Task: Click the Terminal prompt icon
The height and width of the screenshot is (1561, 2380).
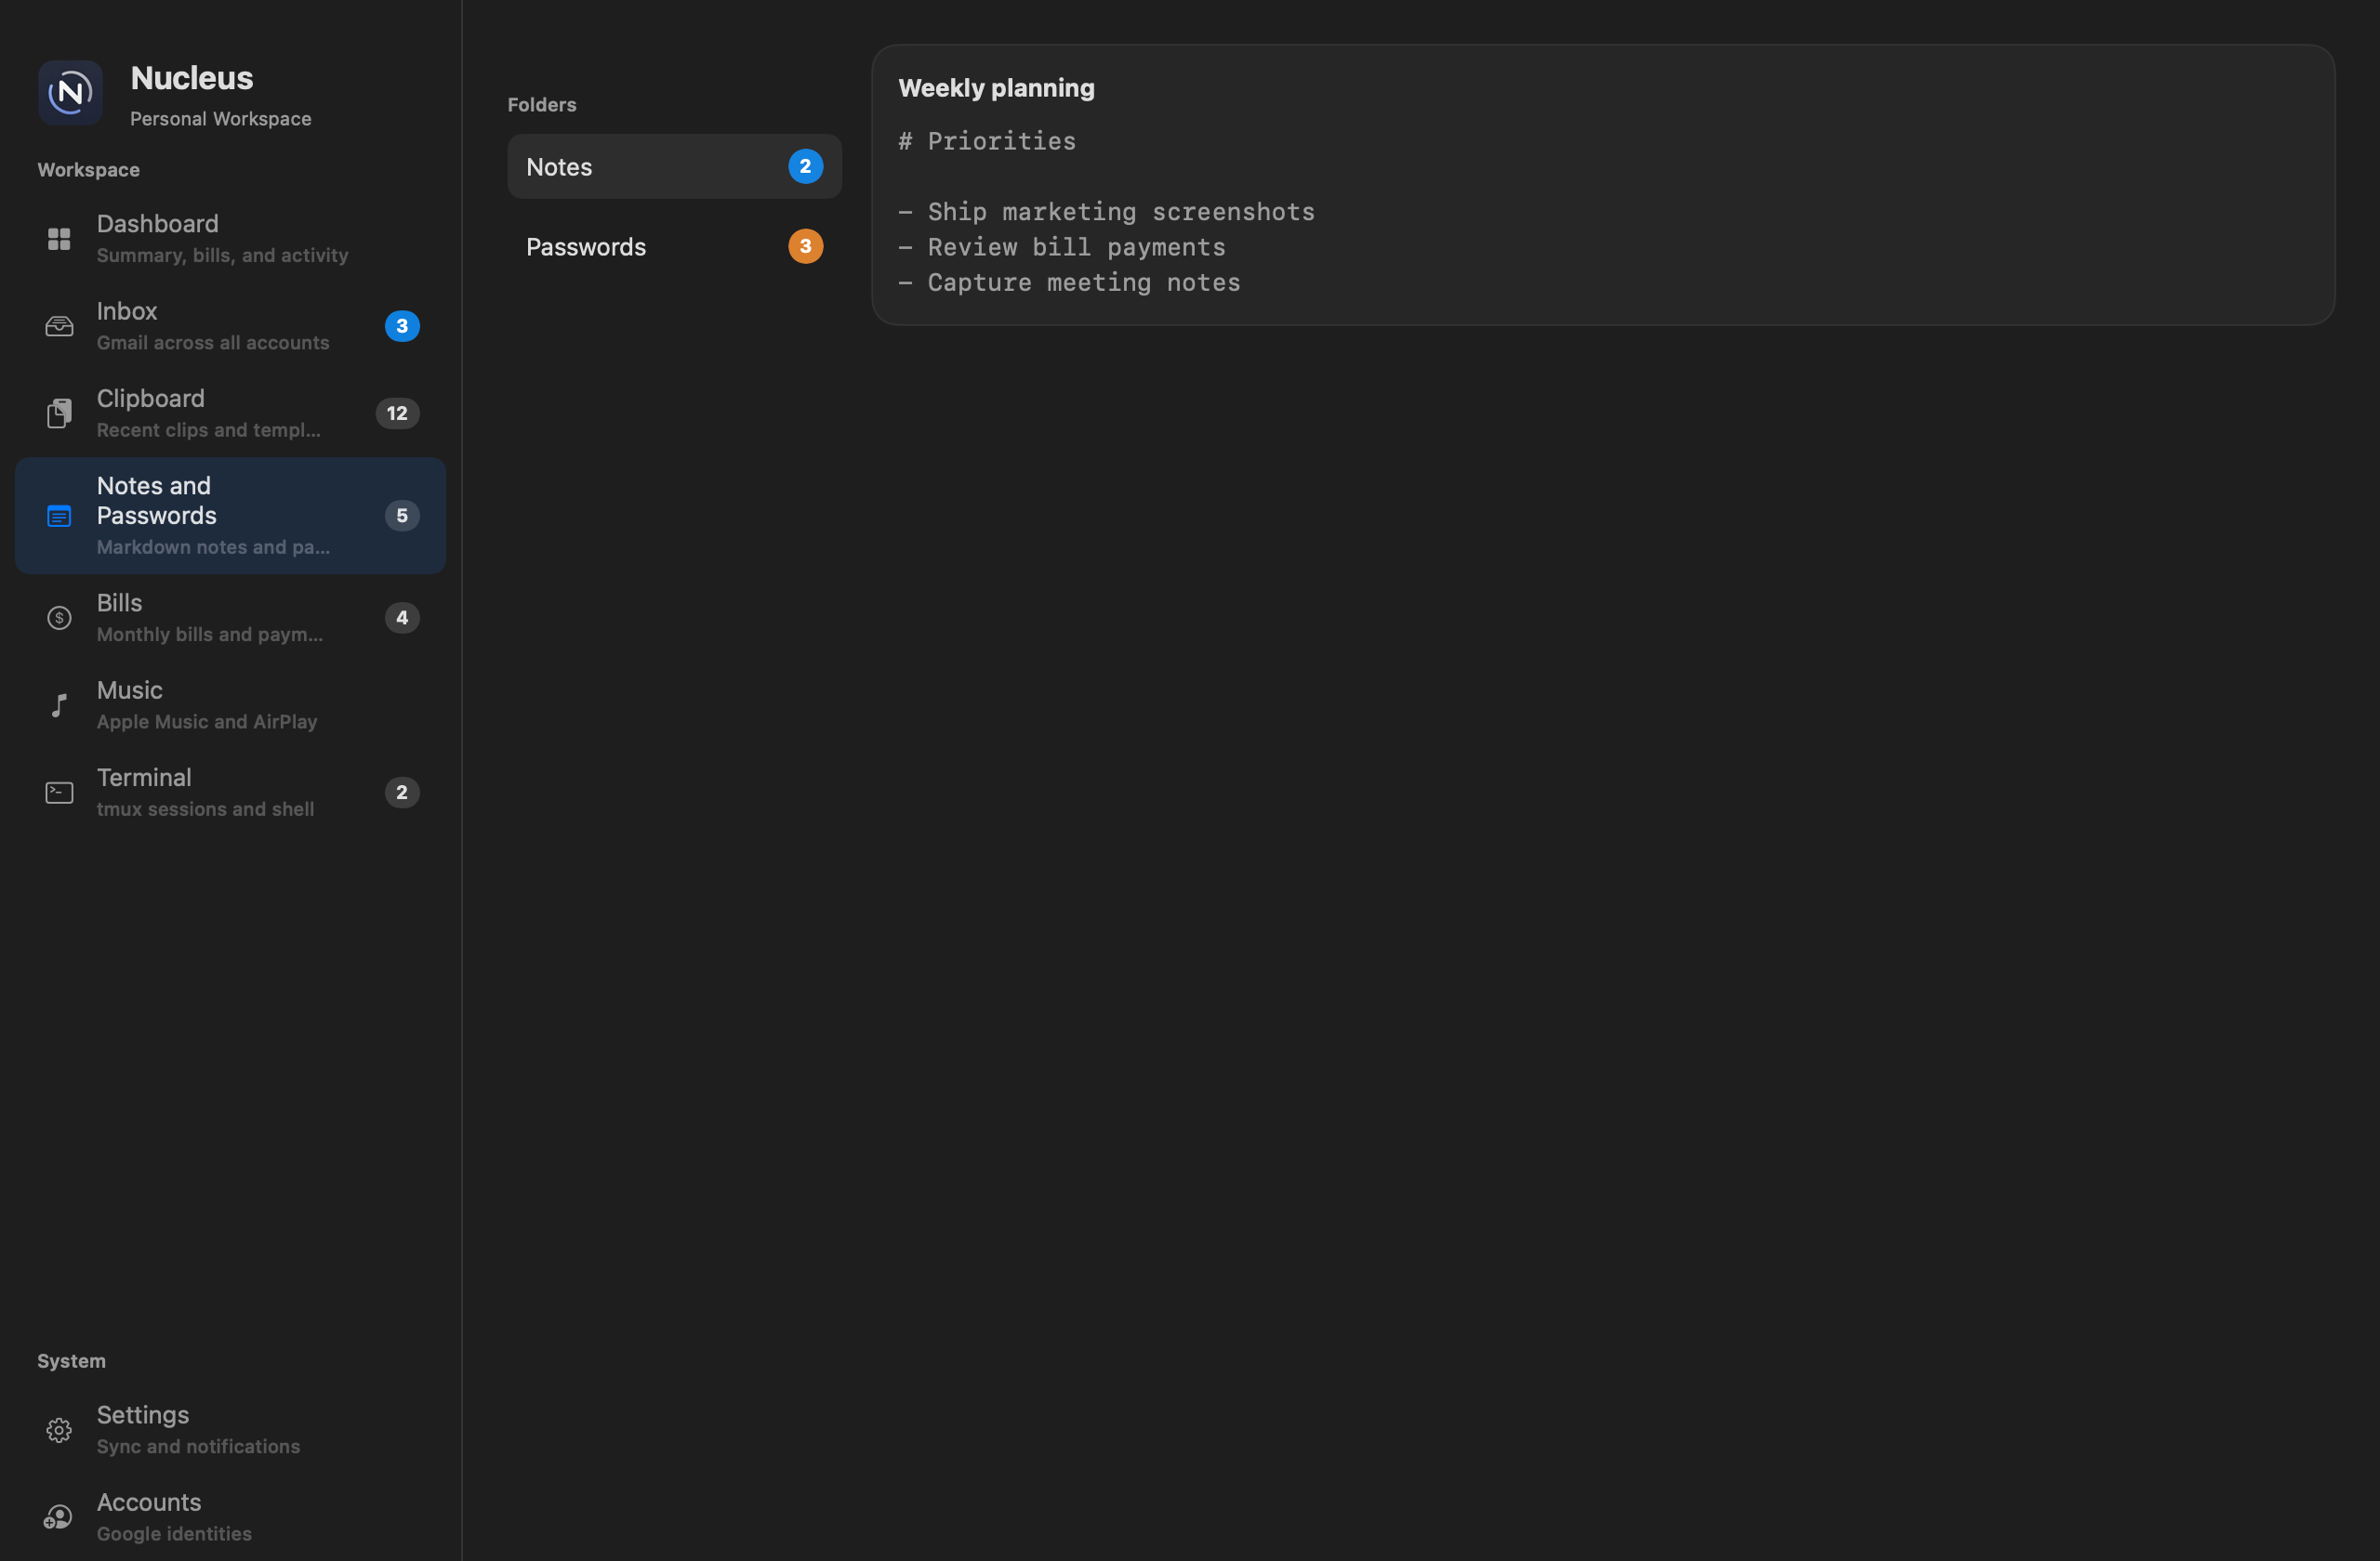Action: 59,793
